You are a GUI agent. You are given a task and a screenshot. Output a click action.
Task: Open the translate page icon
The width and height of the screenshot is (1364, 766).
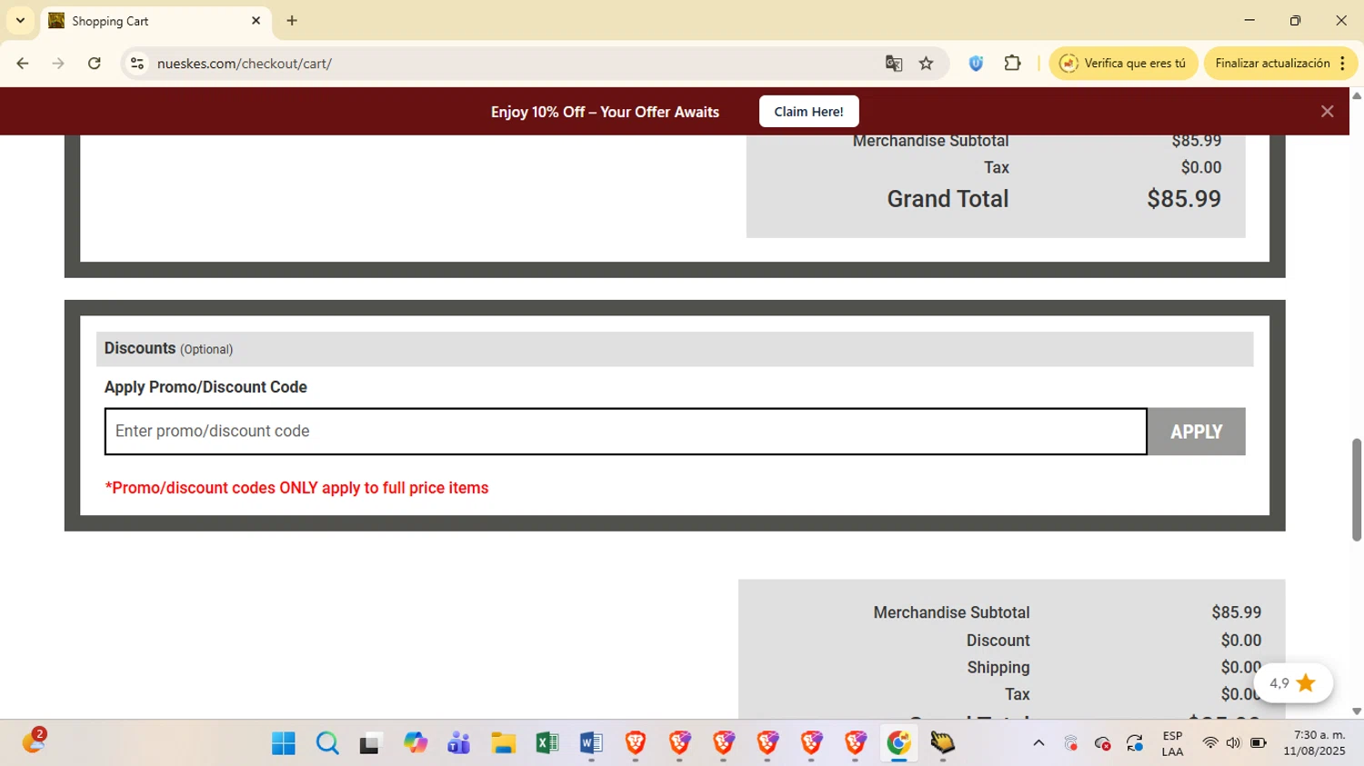[894, 64]
